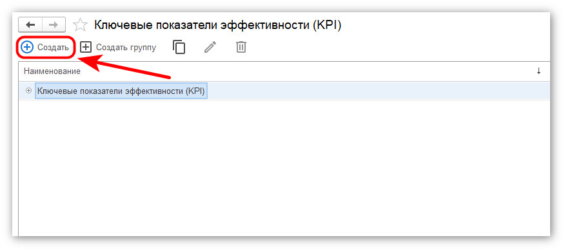Screen dimensions: 563x249
Task: Sort by the Наименование column header
Action: click(x=52, y=71)
